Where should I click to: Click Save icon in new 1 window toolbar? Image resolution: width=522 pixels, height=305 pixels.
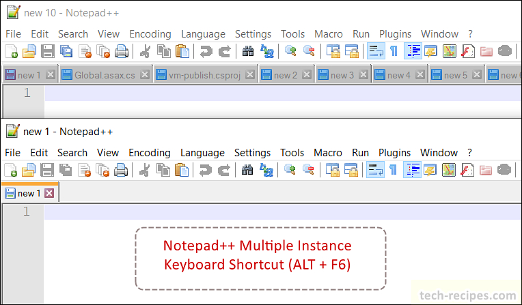[x=47, y=170]
